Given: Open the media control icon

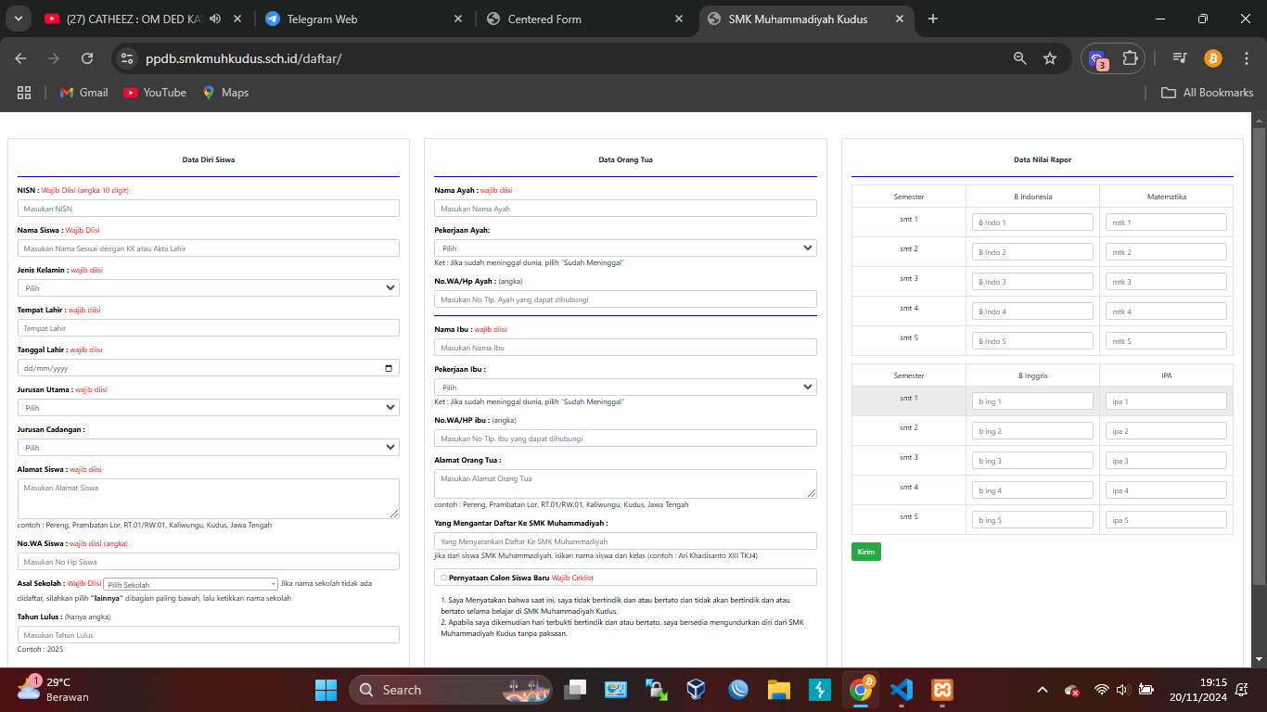Looking at the screenshot, I should coord(1180,58).
